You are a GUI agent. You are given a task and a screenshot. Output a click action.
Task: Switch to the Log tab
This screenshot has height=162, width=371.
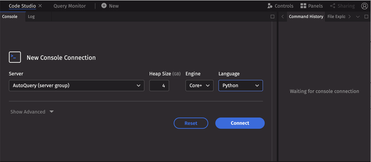point(31,17)
